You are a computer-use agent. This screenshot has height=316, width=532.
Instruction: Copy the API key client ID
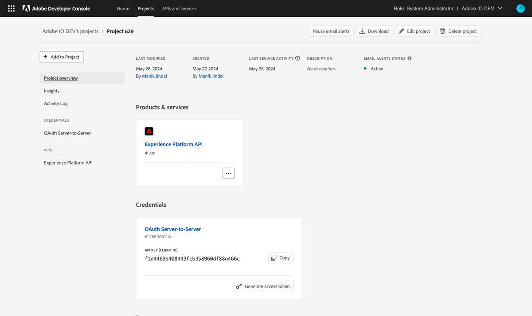click(281, 258)
